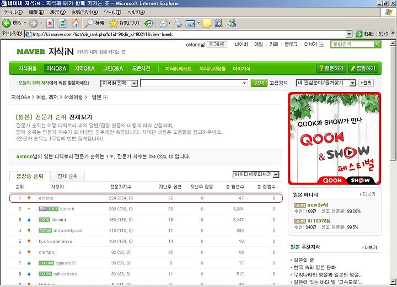Open the 表示(V) menu
Image resolution: width=397 pixels, height=287 pixels.
point(58,12)
